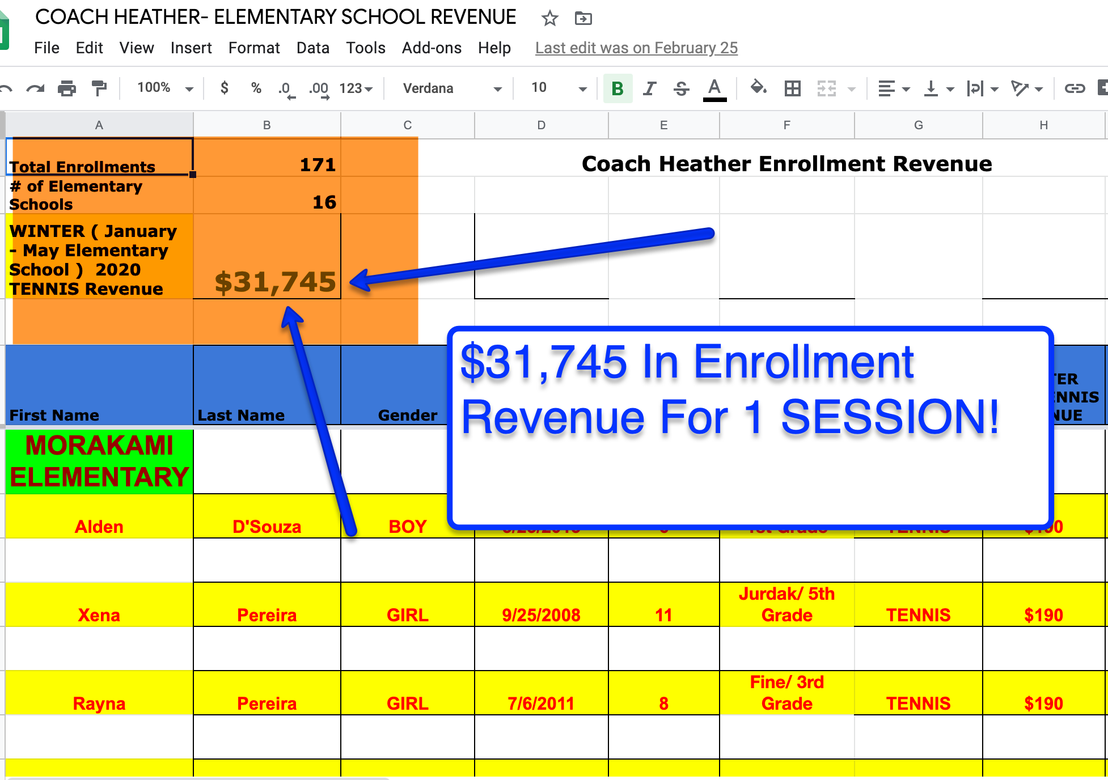The image size is (1108, 780).
Task: Star the Coach Heather spreadsheet
Action: (549, 19)
